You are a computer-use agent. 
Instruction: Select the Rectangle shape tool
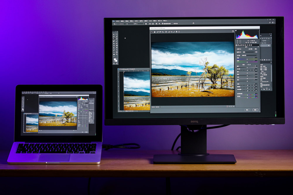pos(117,52)
